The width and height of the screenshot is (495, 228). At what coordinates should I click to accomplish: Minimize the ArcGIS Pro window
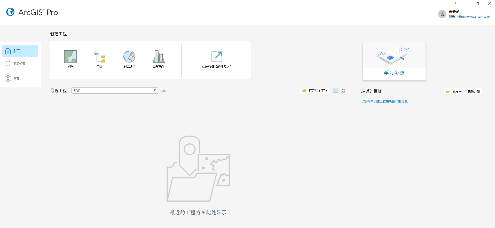[x=467, y=4]
